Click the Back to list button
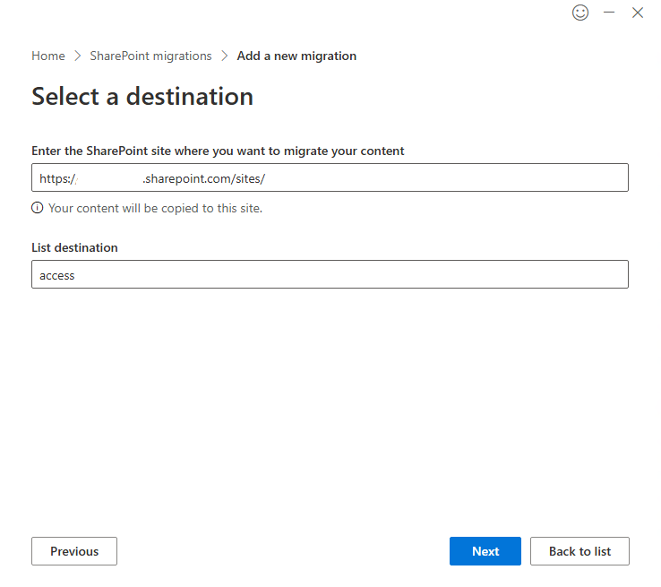Image resolution: width=661 pixels, height=587 pixels. tap(579, 551)
